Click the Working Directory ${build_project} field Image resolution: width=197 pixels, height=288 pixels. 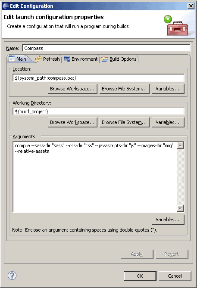(98, 111)
